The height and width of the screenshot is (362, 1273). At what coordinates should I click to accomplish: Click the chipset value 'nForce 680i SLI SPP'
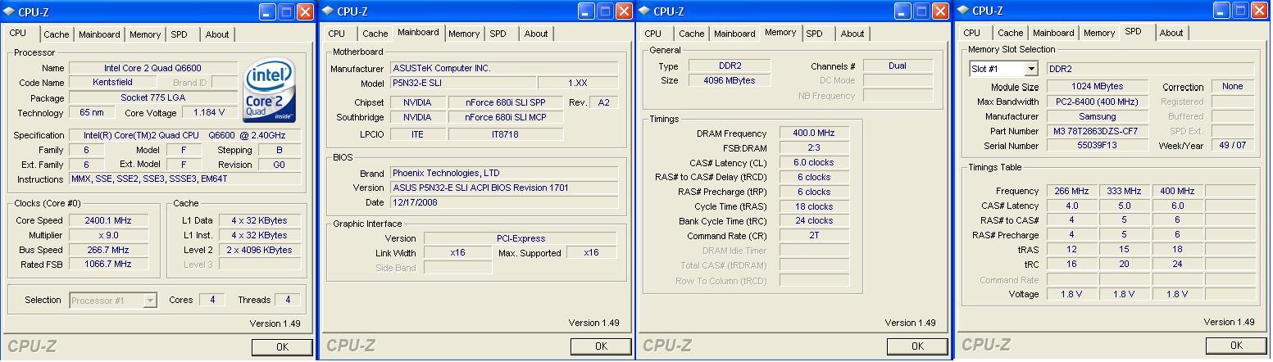click(505, 102)
